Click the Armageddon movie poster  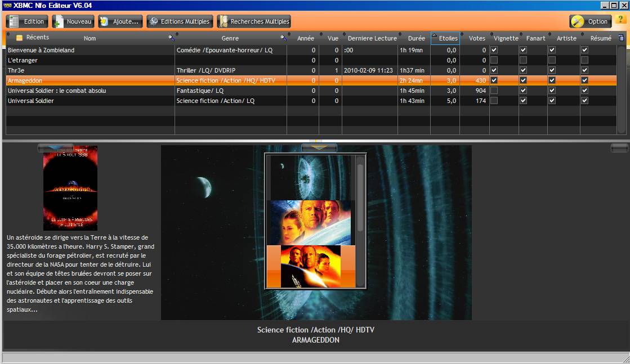pos(70,188)
